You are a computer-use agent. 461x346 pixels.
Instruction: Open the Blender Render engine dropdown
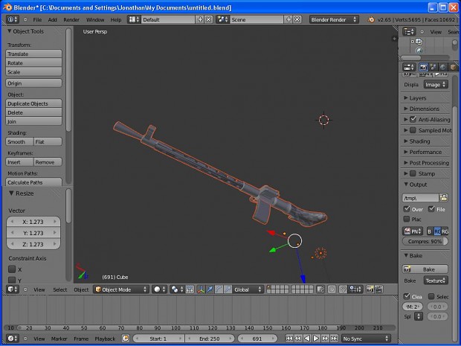[x=334, y=19]
